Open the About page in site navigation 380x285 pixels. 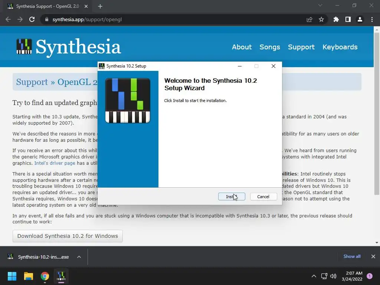click(242, 47)
